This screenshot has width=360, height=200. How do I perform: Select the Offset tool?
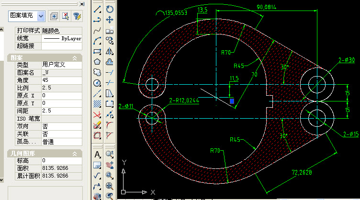110,62
